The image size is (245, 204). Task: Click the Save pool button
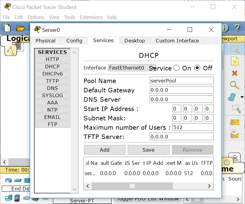tap(149, 150)
